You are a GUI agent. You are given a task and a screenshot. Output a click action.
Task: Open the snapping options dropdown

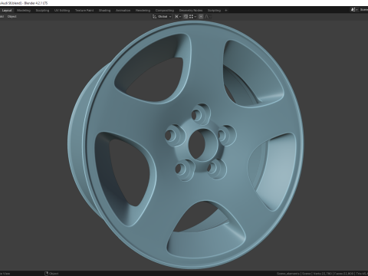192,17
